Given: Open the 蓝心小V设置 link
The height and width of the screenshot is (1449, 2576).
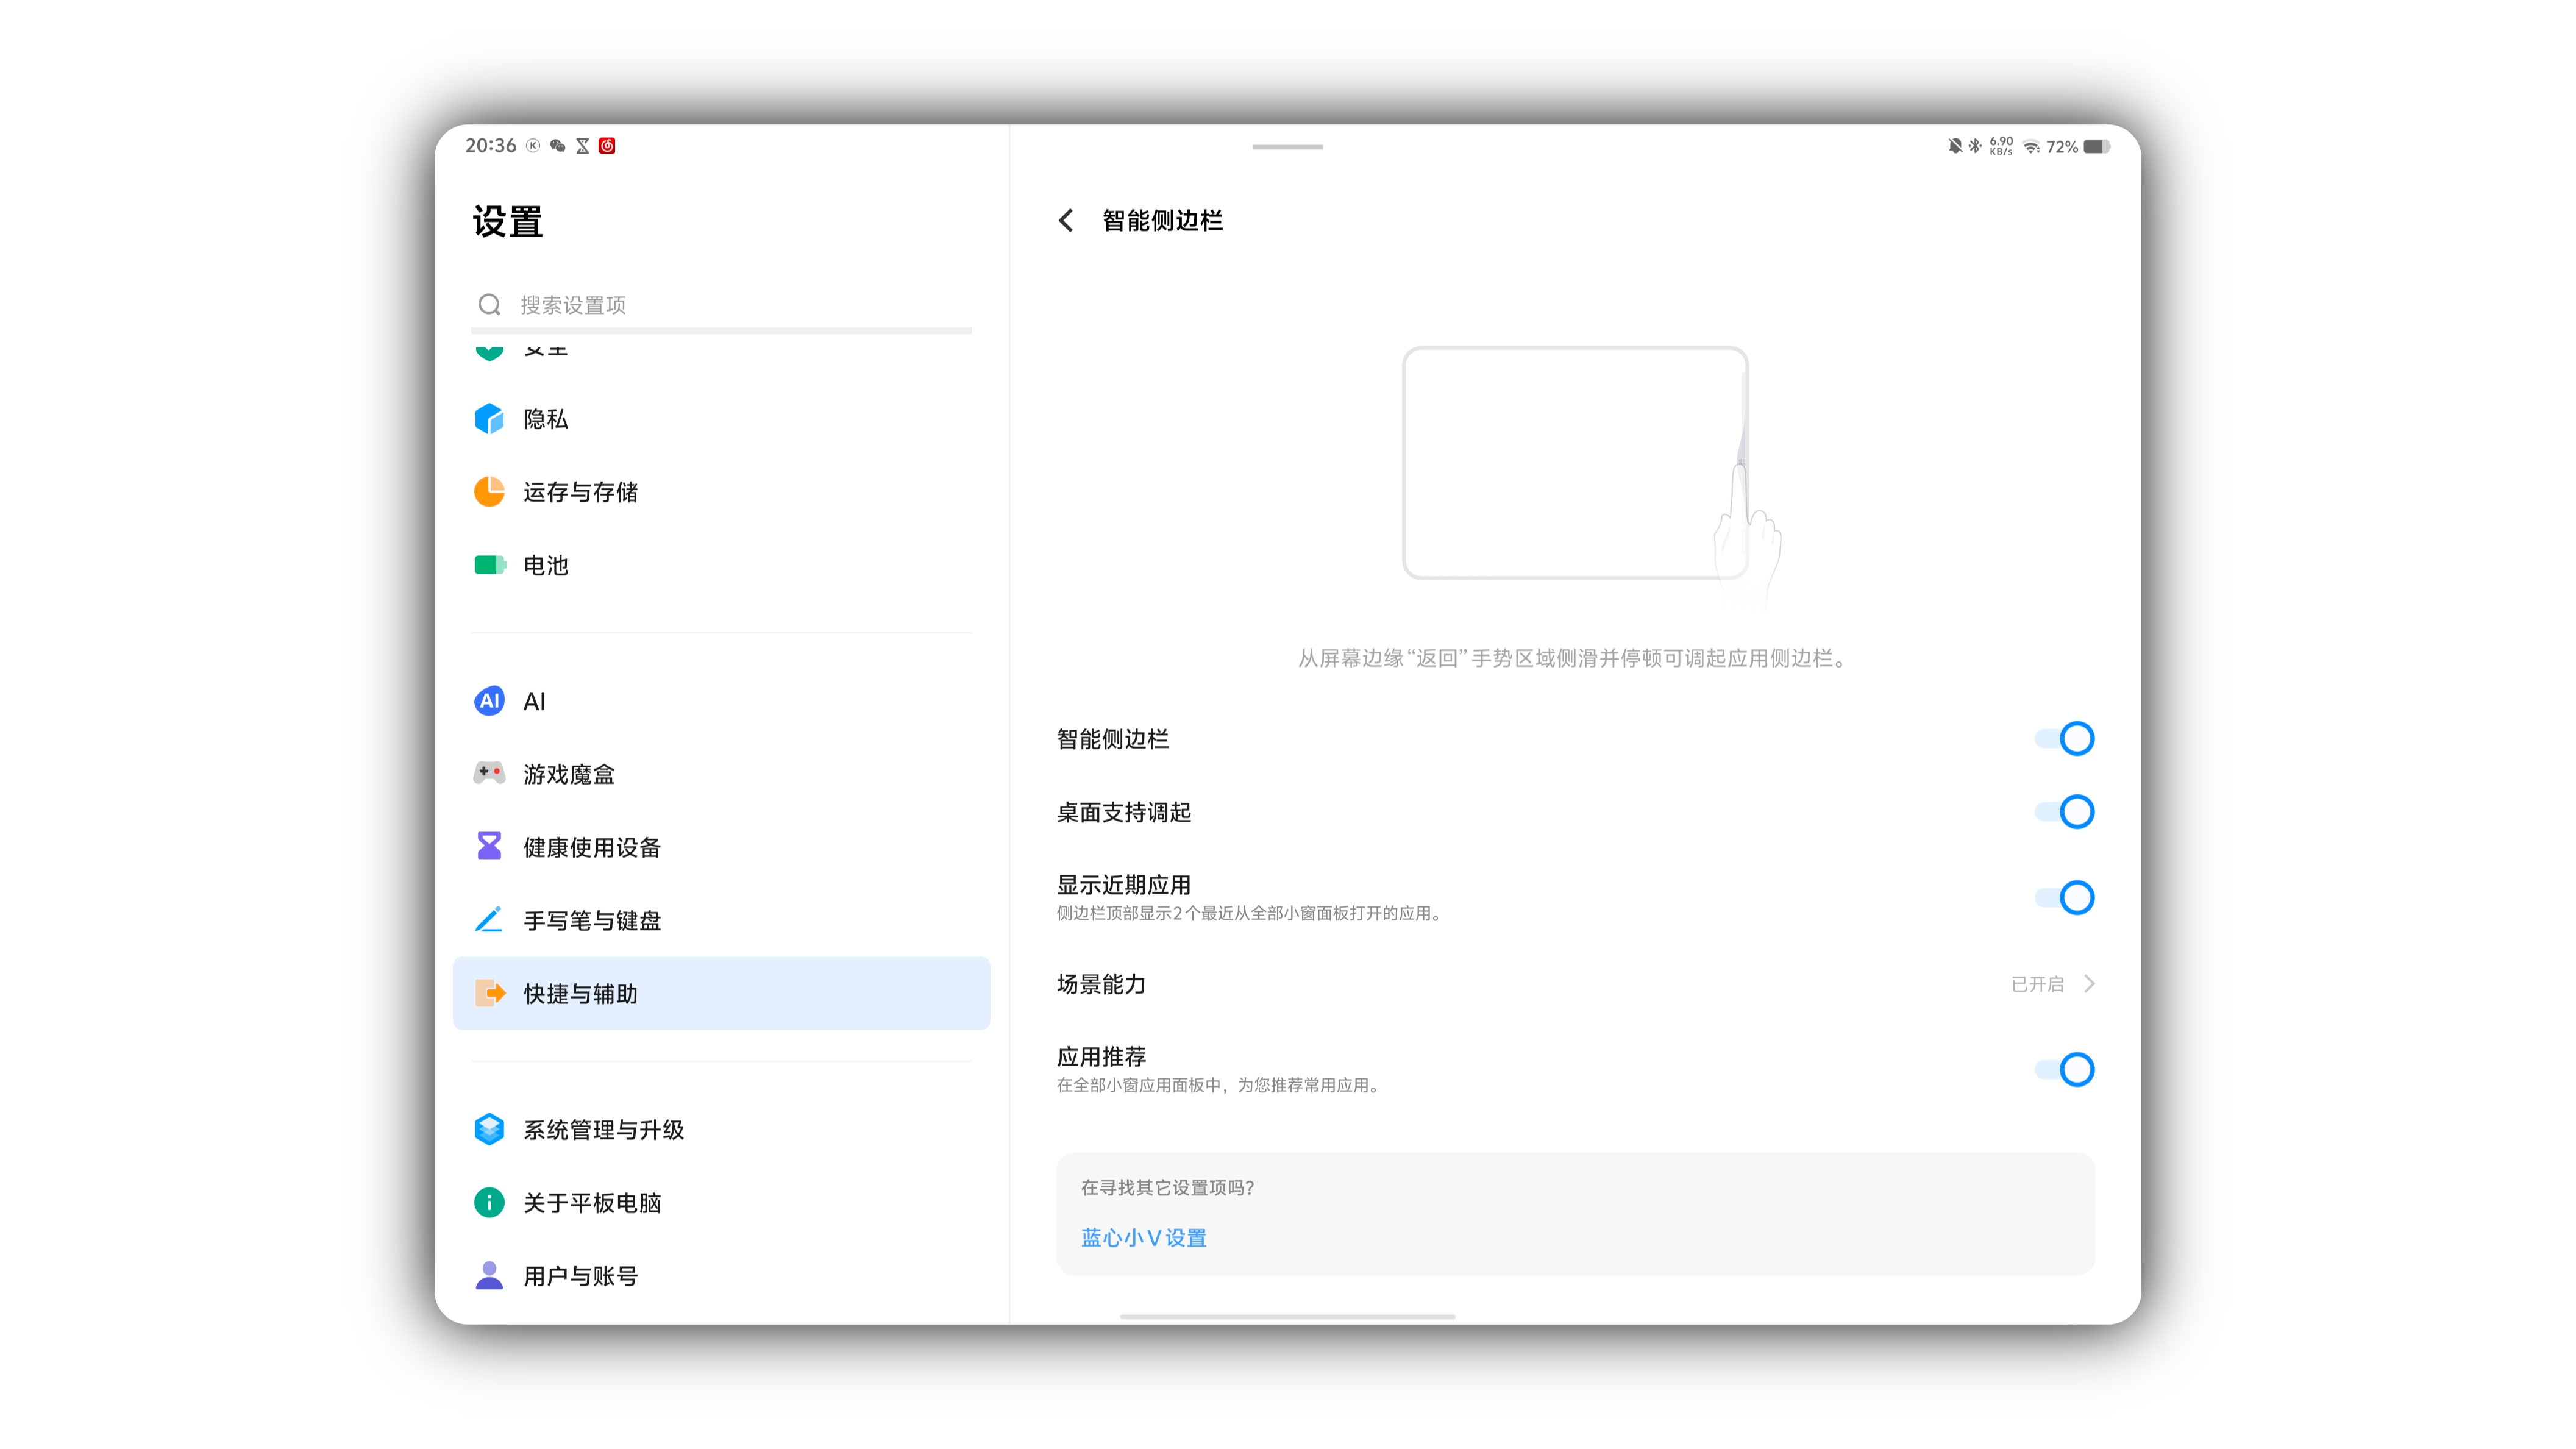Looking at the screenshot, I should click(1143, 1238).
